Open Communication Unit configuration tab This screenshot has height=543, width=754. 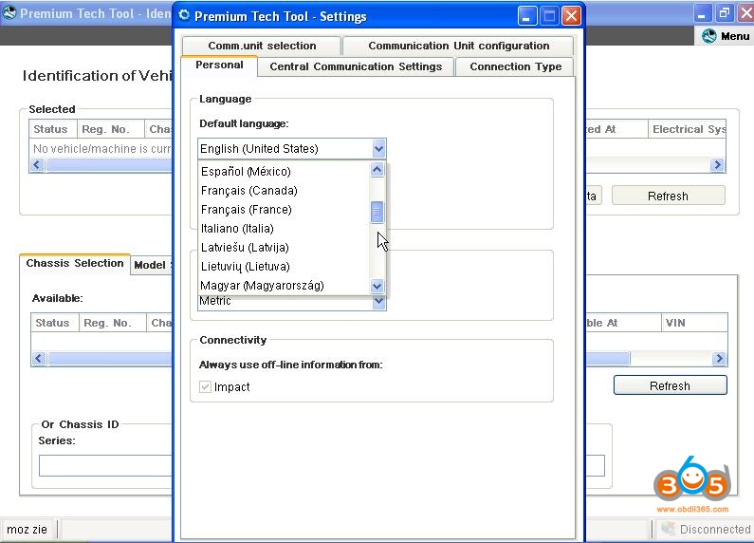pos(458,46)
